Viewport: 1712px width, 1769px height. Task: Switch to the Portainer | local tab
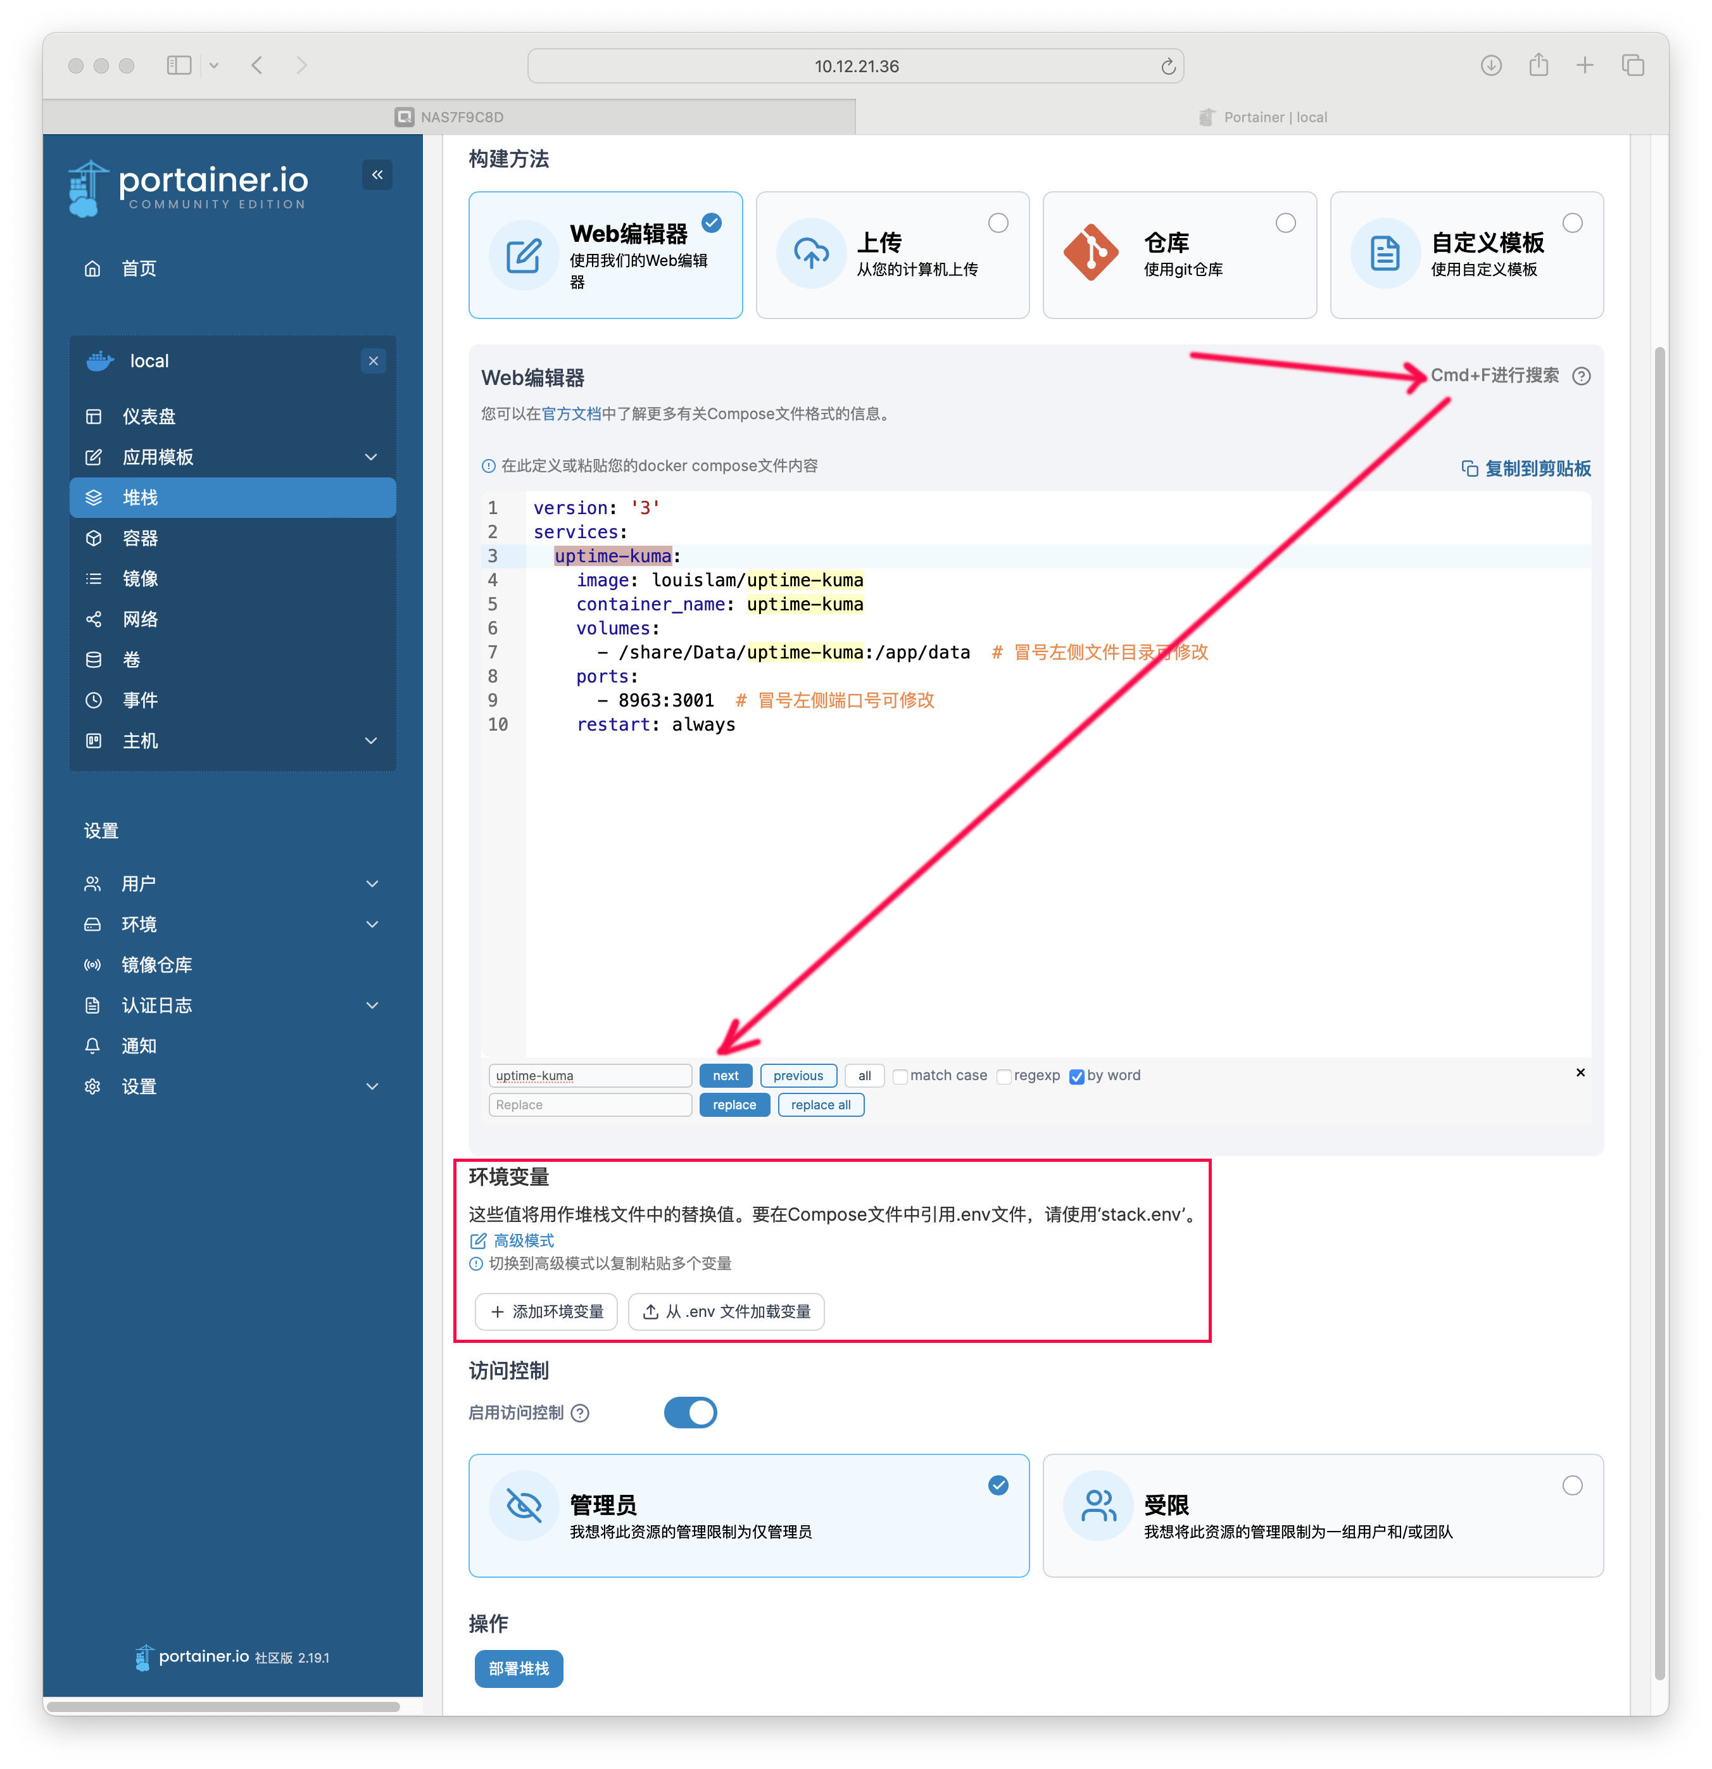1262,117
